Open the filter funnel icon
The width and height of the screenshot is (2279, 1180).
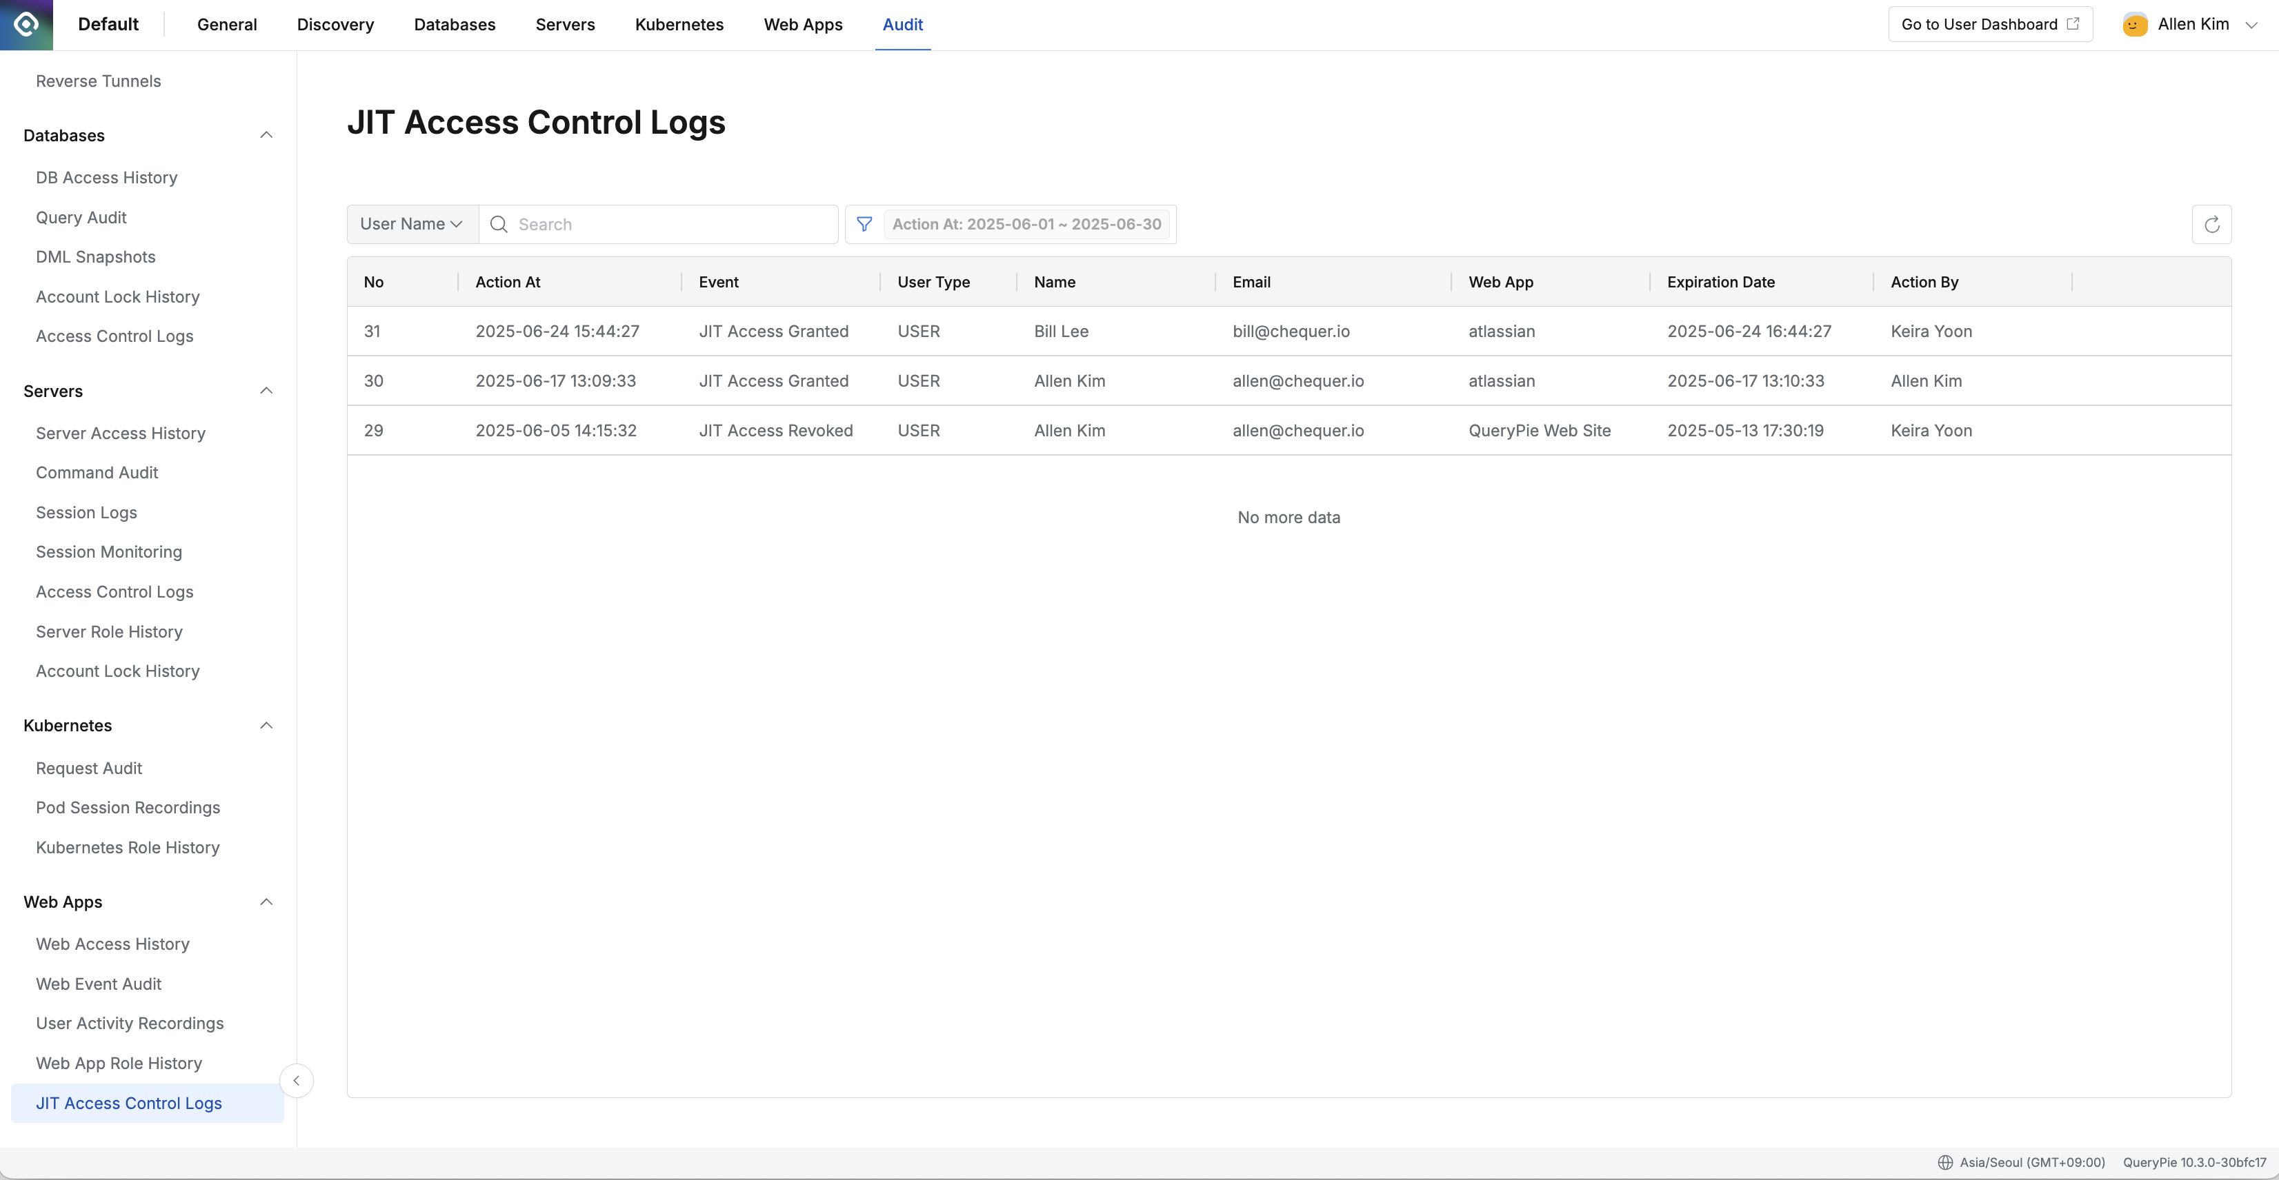[864, 223]
